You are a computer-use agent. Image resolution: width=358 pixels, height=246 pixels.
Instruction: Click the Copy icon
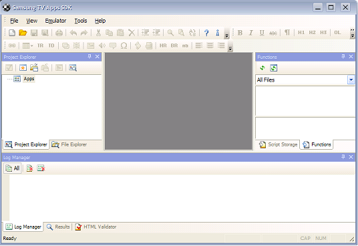point(109,33)
